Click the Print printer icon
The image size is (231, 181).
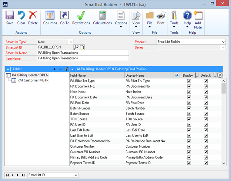(x=161, y=15)
